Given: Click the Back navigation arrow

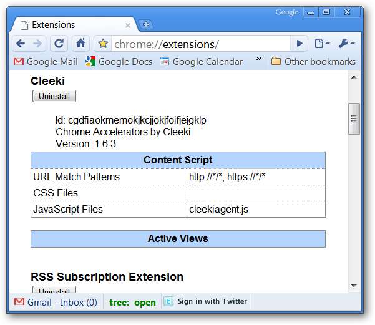Looking at the screenshot, I should (x=21, y=44).
